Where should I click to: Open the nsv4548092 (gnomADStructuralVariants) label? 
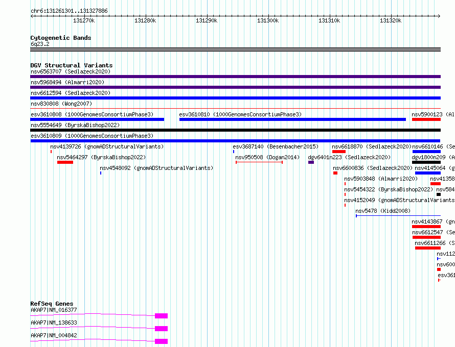pyautogui.click(x=156, y=168)
